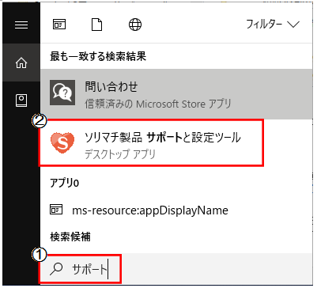This screenshot has height=288, width=317.
Task: Click the 最も一致する検索結果 heading
Action: pos(98,56)
